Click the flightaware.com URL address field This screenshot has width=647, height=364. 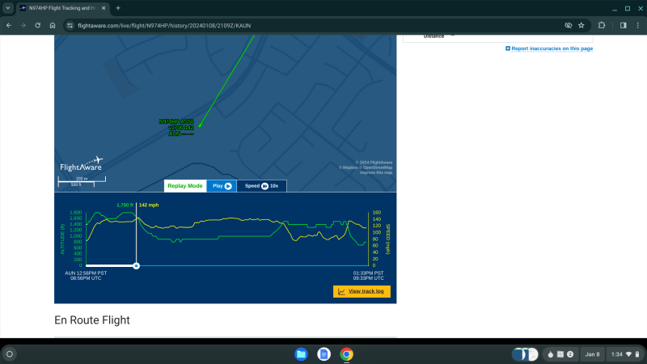[164, 26]
